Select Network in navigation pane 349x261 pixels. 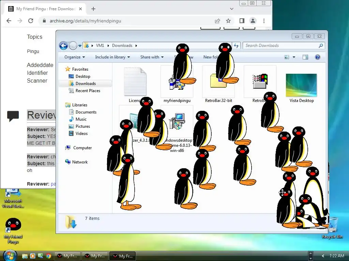coord(76,162)
